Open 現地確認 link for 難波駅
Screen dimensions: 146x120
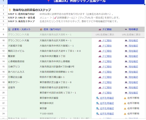pyautogui.click(x=131, y=56)
